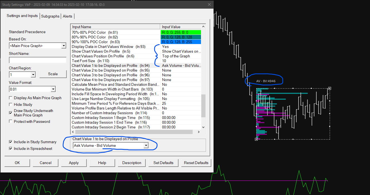Click the horizontal scroll right arrow
The image size is (370, 195).
coord(199,132)
